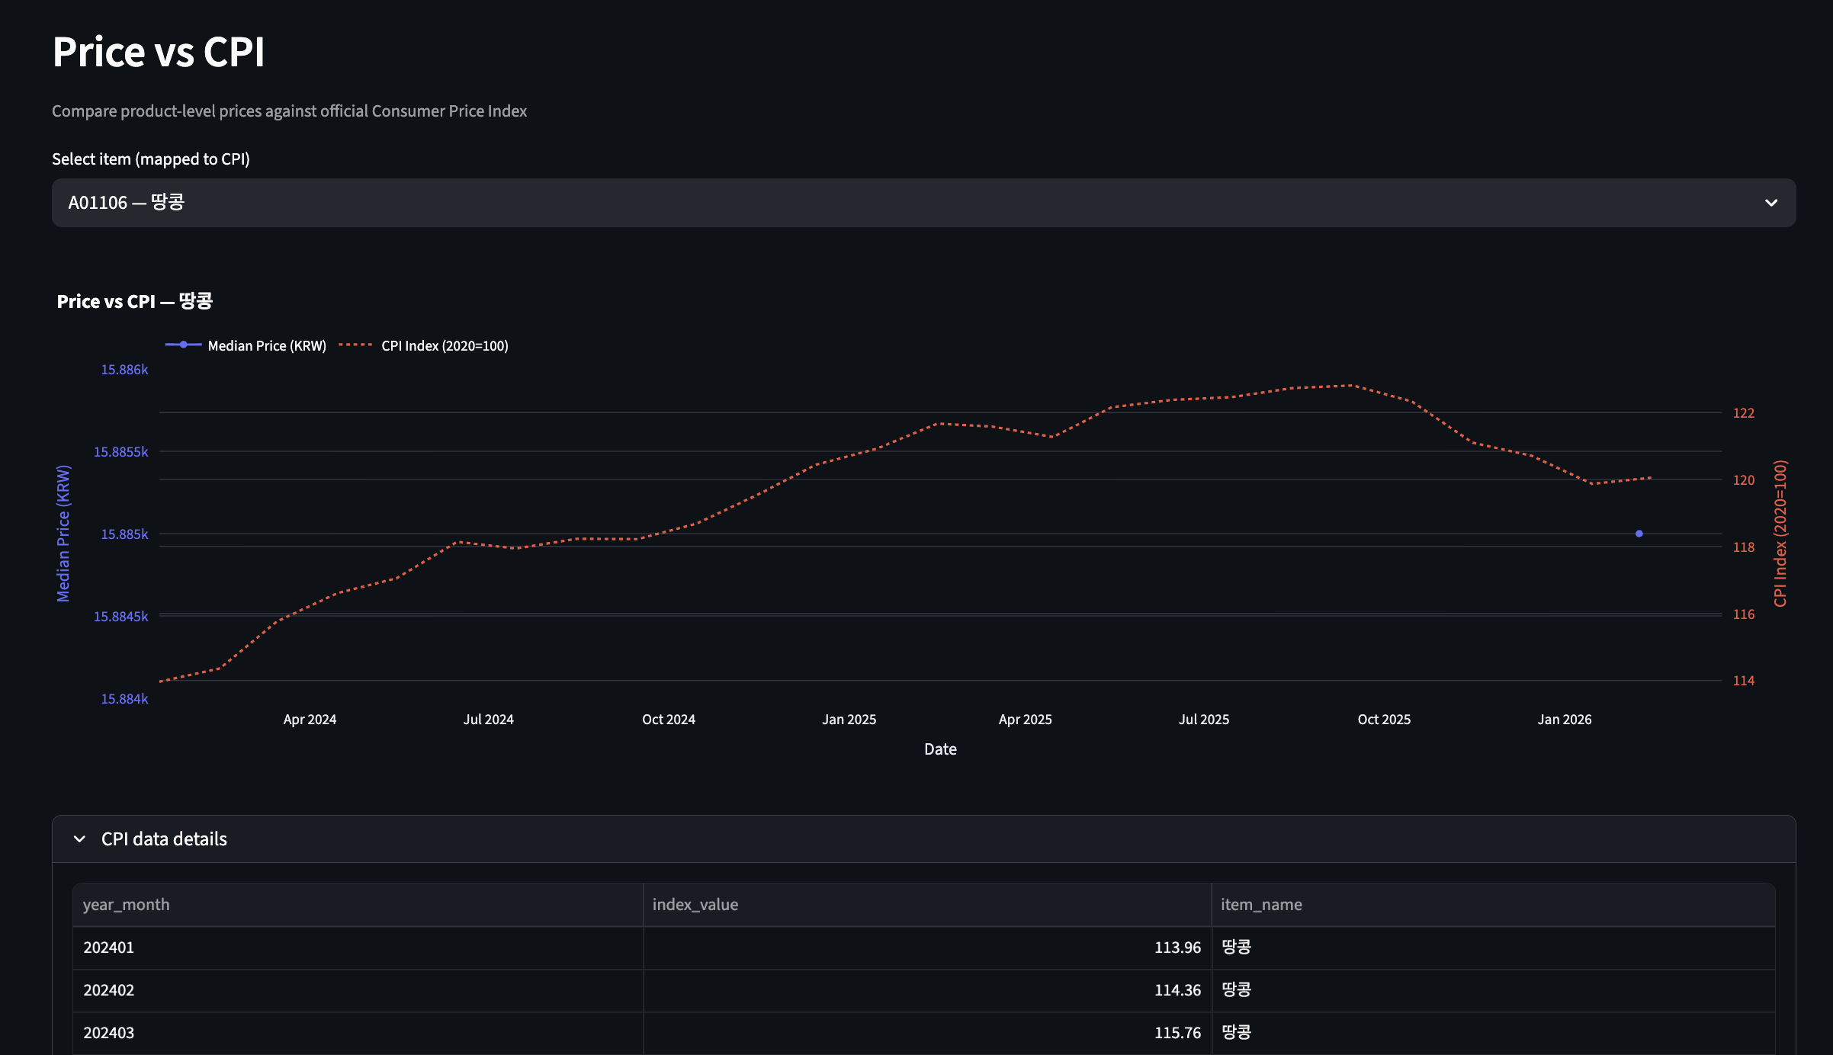The height and width of the screenshot is (1055, 1833).
Task: Toggle CPI Index (2020=100) legend entry
Action: (424, 345)
